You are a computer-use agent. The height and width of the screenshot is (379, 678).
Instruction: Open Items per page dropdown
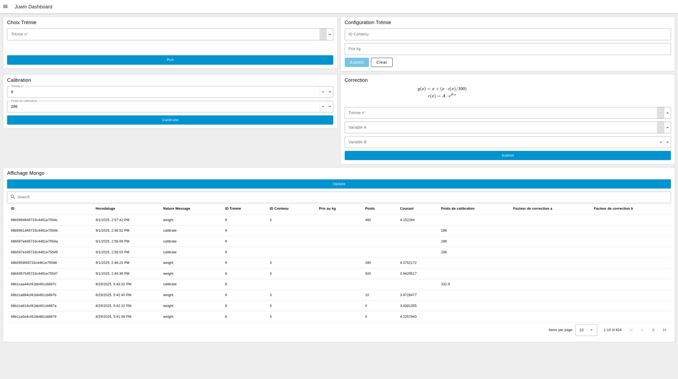[x=586, y=330]
